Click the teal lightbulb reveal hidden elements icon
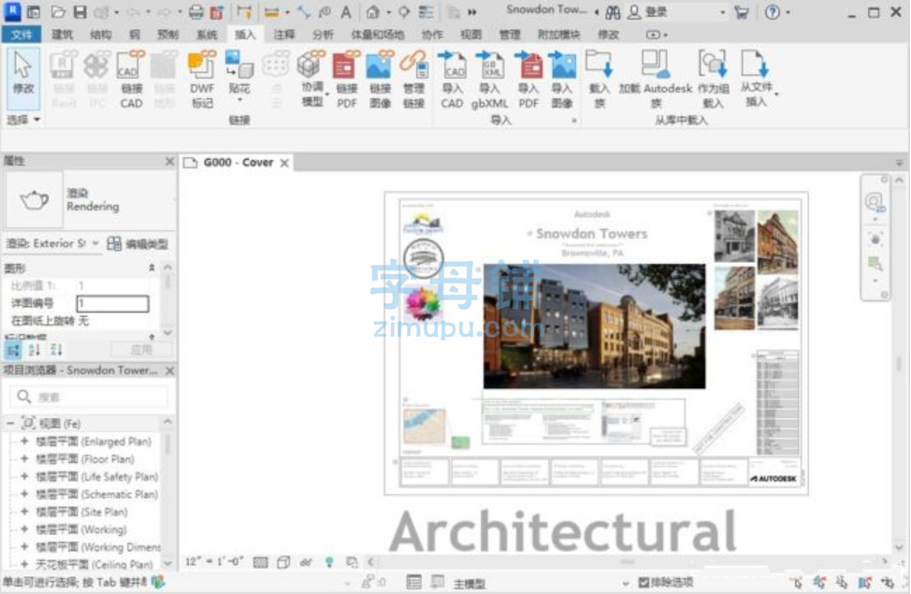 click(329, 562)
